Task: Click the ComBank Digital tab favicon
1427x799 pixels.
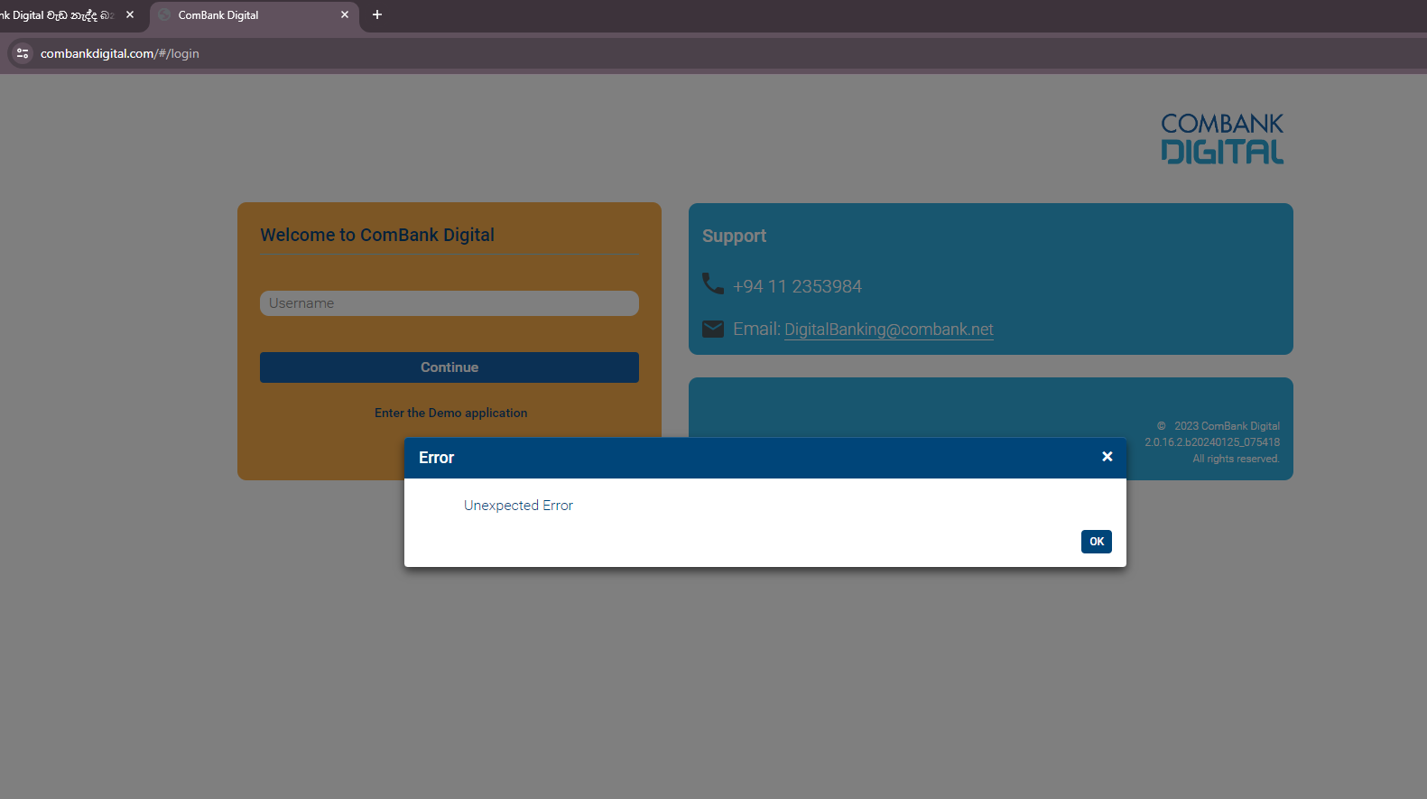Action: pyautogui.click(x=164, y=15)
